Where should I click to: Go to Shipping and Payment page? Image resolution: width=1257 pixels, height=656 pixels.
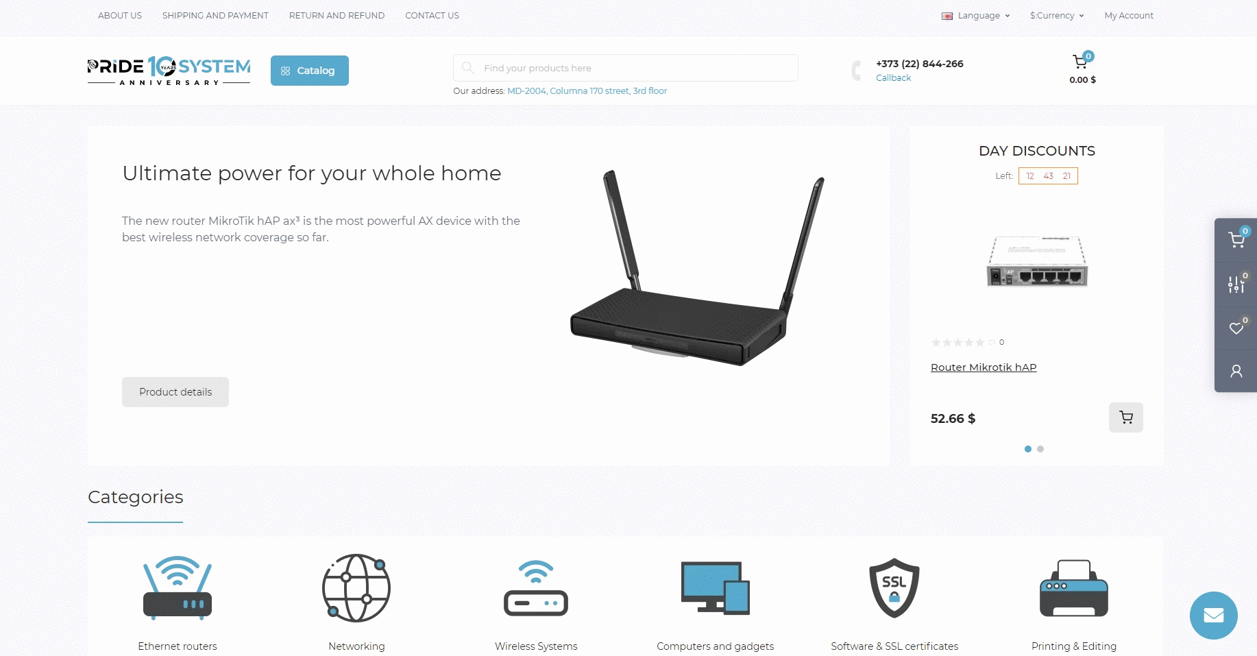(215, 16)
